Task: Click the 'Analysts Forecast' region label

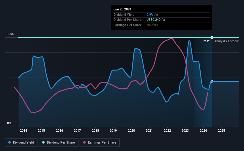Action: [227, 41]
